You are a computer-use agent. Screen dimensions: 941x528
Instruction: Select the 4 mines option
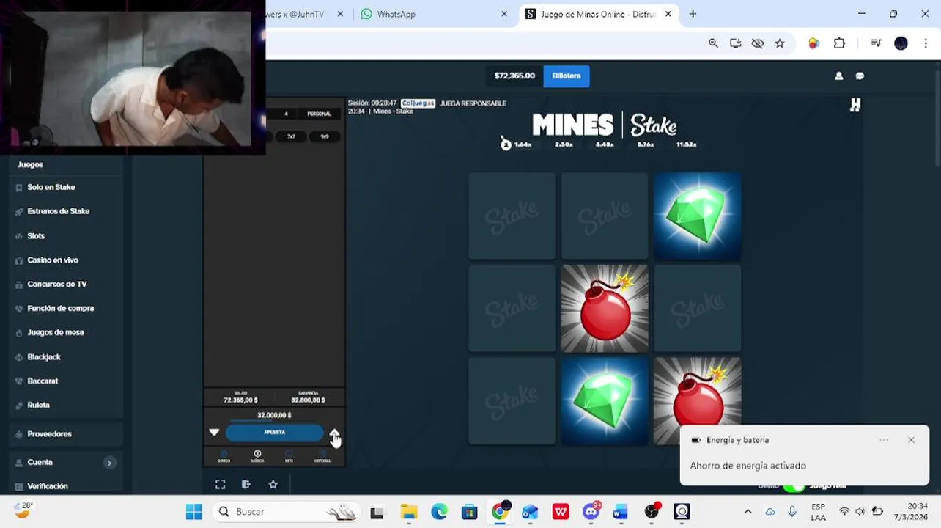(x=286, y=114)
